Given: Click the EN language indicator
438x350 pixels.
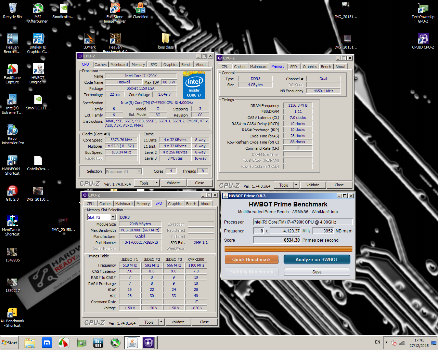Looking at the screenshot, I should 377,342.
